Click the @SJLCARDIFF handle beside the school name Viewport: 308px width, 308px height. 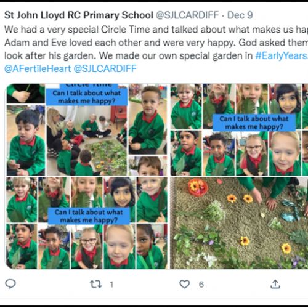point(187,15)
